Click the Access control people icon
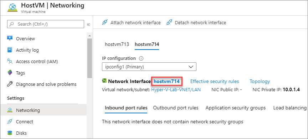 pos(10,61)
